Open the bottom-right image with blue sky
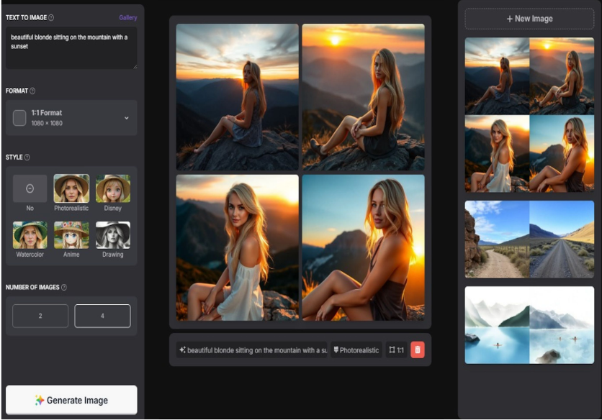Screen dimensions: 602x420 [x=363, y=248]
